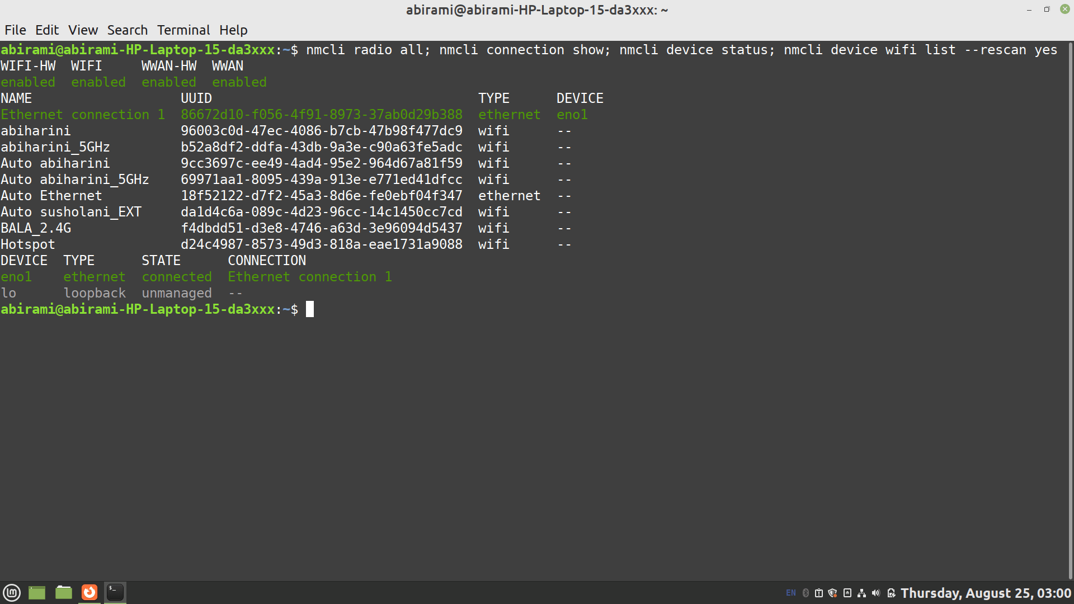Click the removable drives eject icon
The height and width of the screenshot is (604, 1074).
click(847, 593)
